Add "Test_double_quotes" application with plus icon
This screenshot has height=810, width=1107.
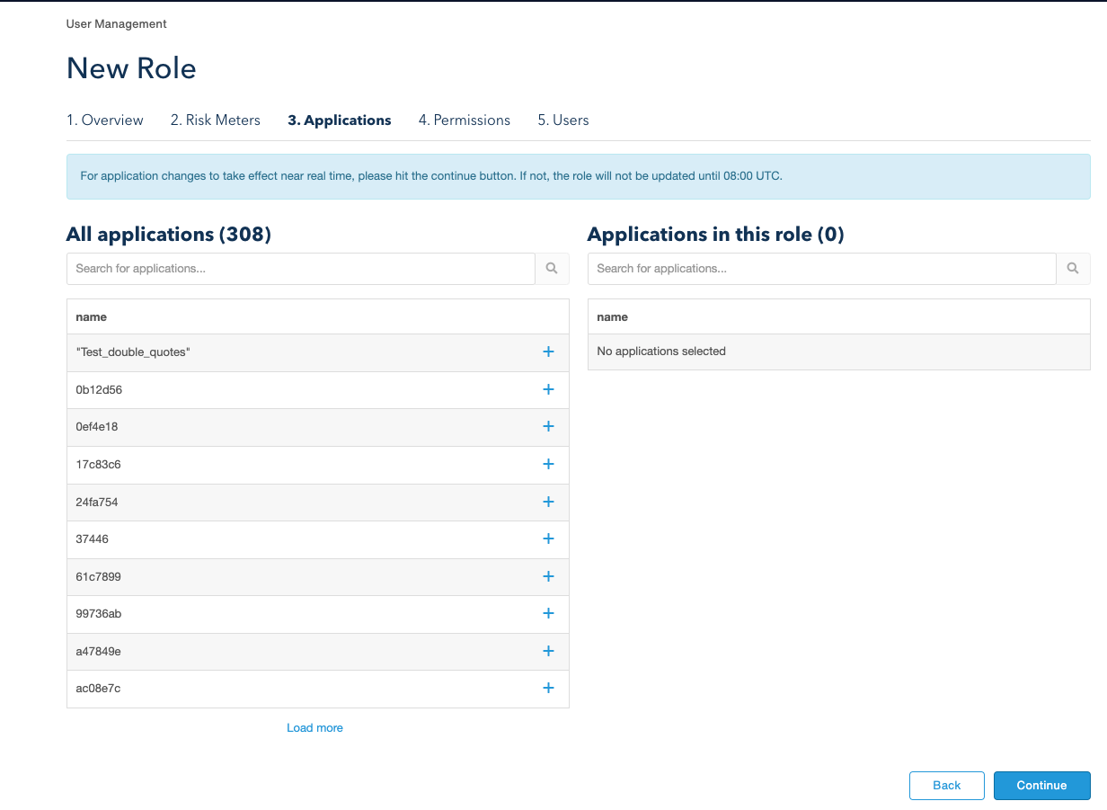click(548, 352)
